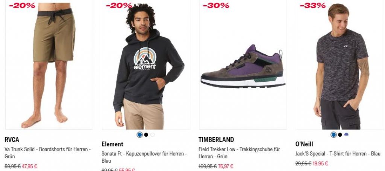Select black color swatch for Element hoodie
This screenshot has height=171, width=385.
[x=146, y=134]
